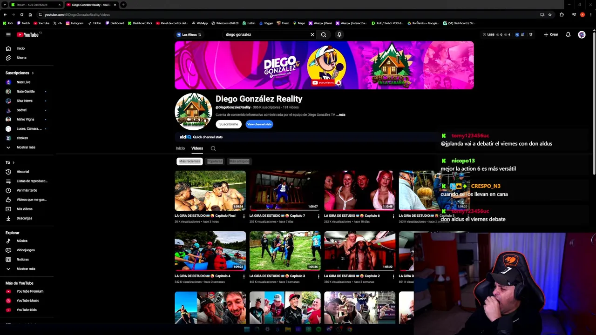This screenshot has height=335, width=596.
Task: Search within channel using magnifier icon
Action: pyautogui.click(x=213, y=148)
